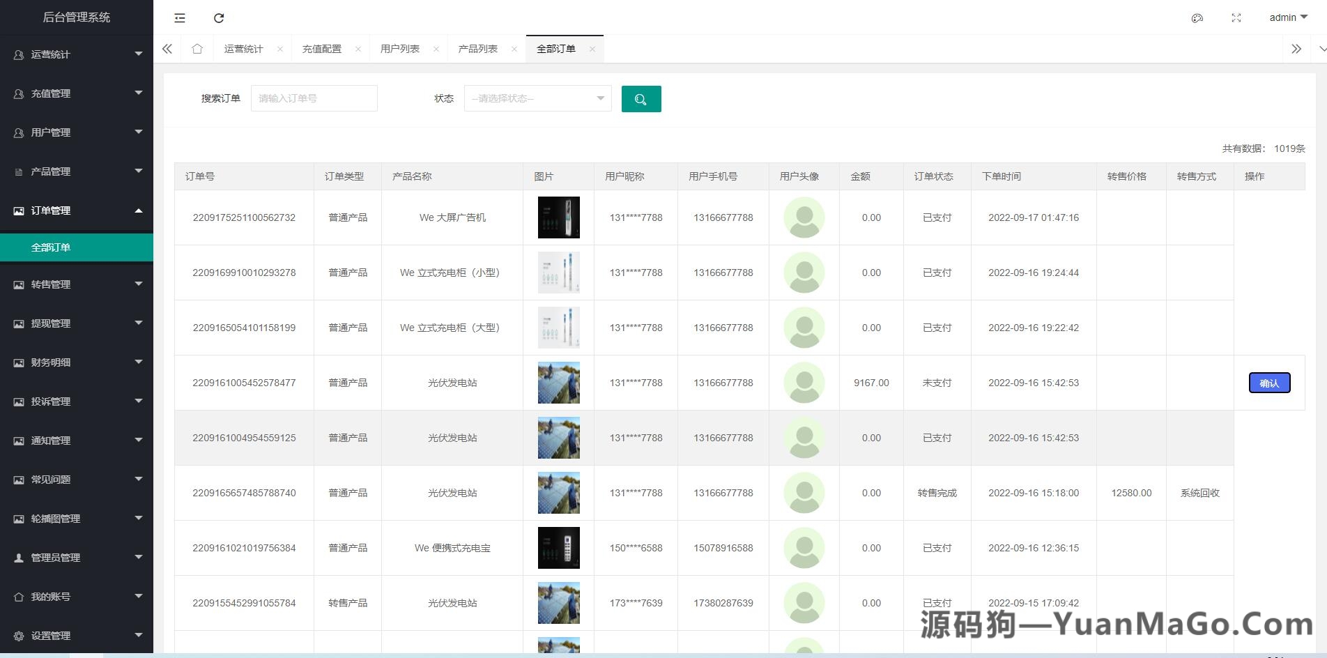Open the 状态 status dropdown
This screenshot has height=658, width=1327.
(537, 98)
